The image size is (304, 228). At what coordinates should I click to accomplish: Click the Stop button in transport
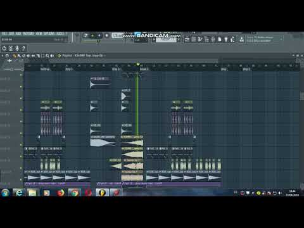point(99,35)
